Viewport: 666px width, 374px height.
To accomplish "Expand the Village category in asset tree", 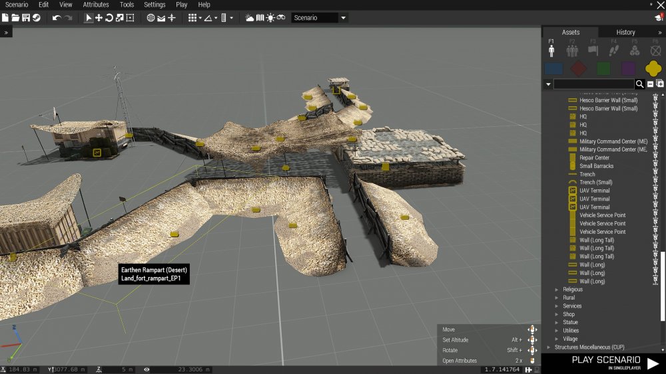I will (557, 339).
